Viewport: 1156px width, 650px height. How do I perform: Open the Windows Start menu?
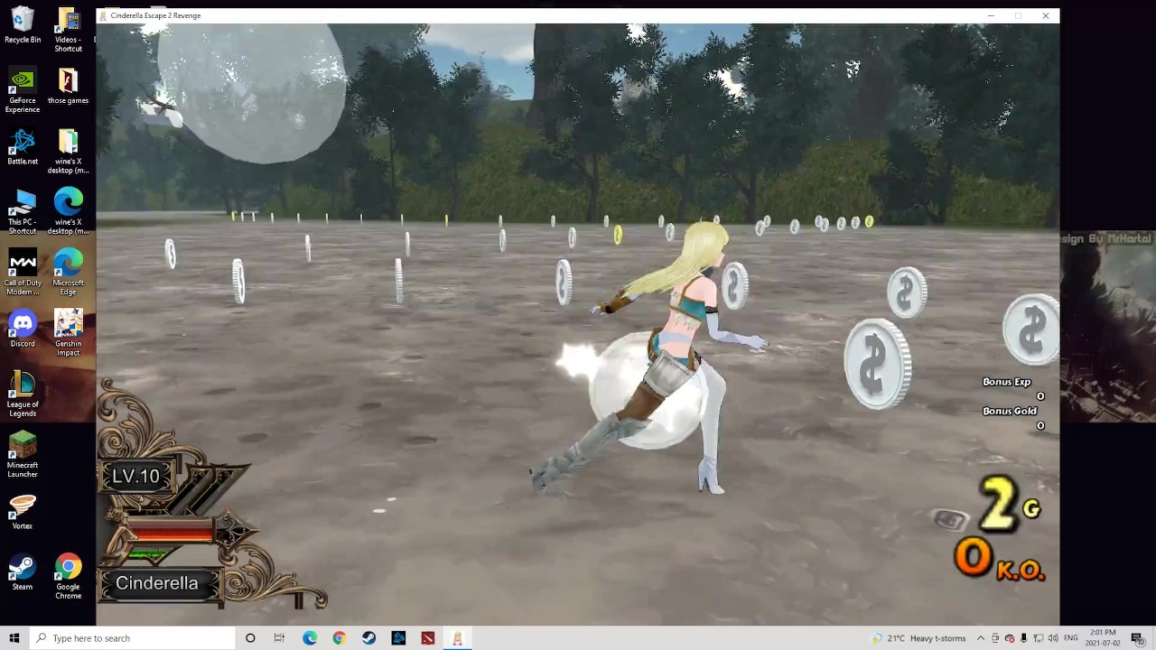point(14,638)
